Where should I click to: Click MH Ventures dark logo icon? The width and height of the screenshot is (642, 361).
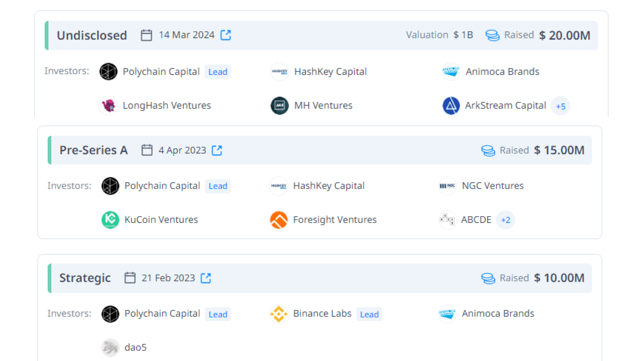coord(280,106)
